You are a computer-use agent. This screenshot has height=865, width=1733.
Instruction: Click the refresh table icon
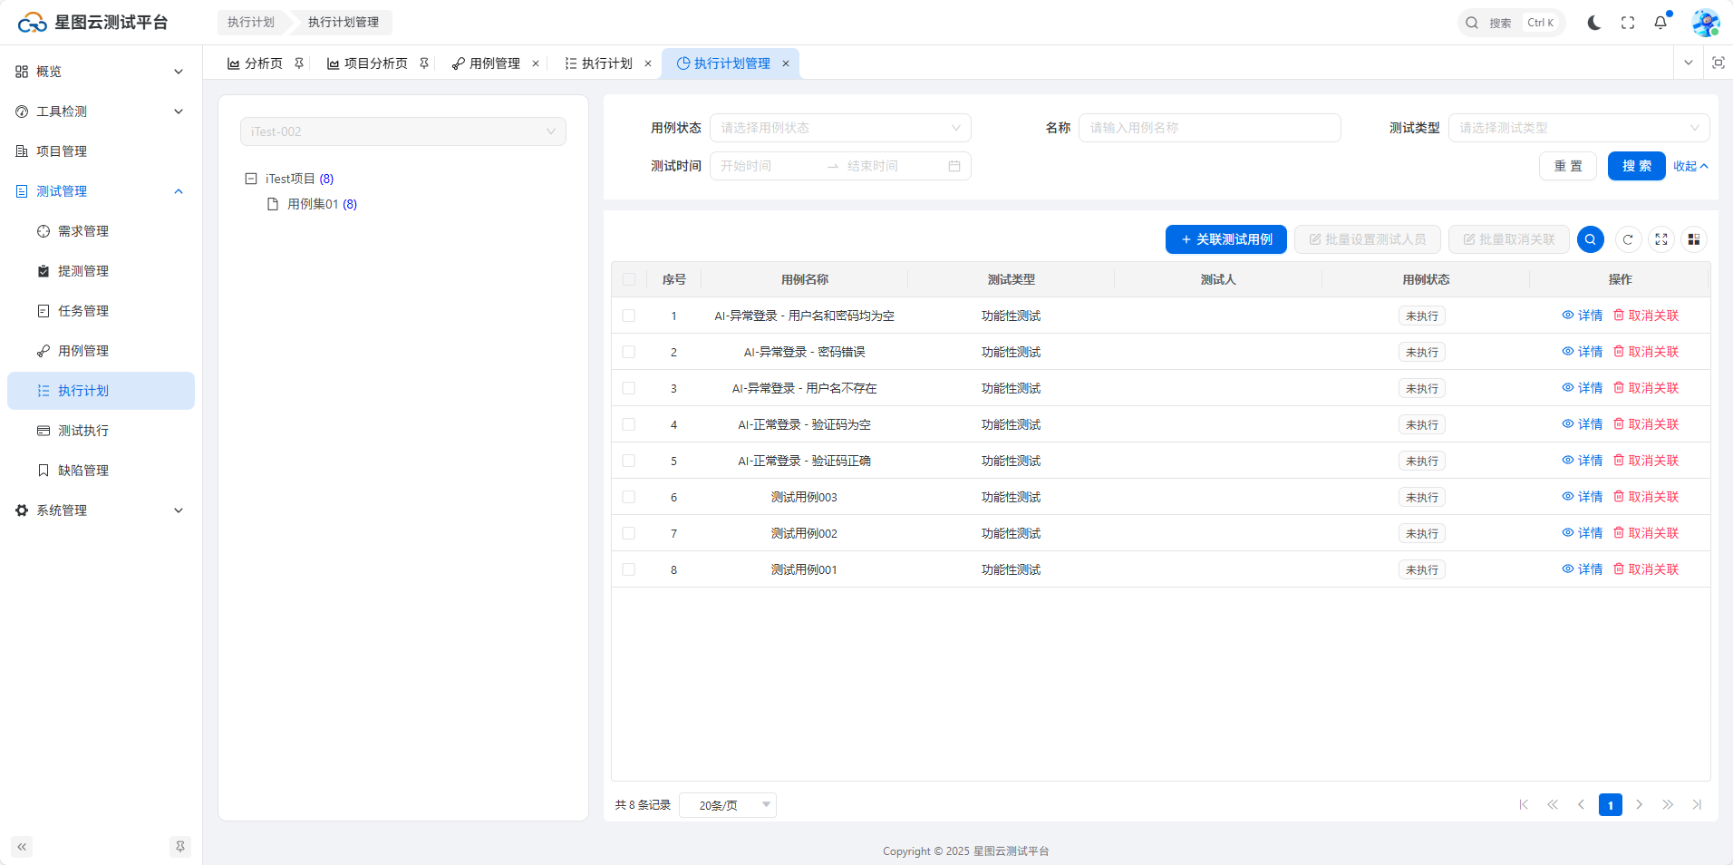1628,239
